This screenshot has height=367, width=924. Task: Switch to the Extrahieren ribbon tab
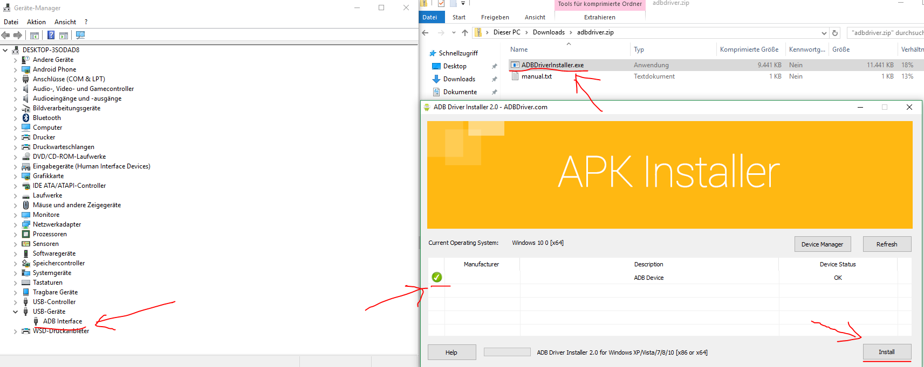(599, 17)
